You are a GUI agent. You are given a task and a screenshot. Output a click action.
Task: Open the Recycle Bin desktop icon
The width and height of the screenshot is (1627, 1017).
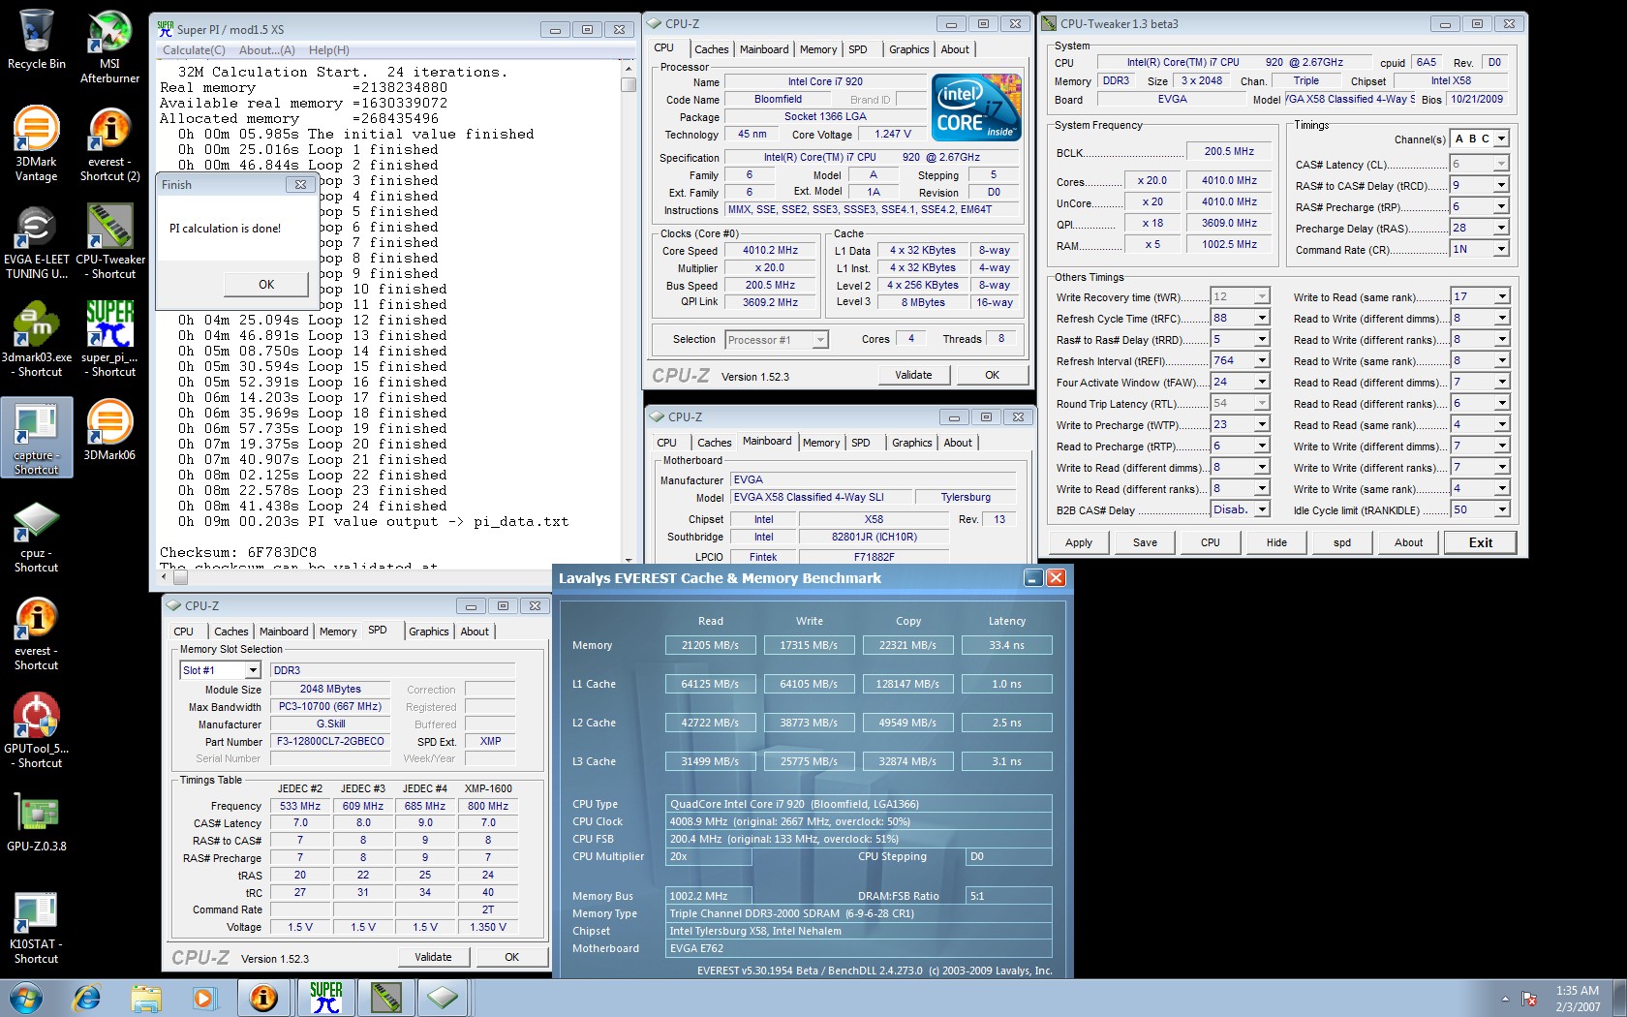[36, 40]
